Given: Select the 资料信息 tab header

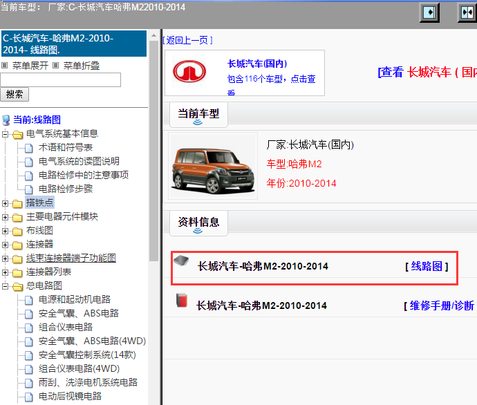Looking at the screenshot, I should [x=198, y=223].
